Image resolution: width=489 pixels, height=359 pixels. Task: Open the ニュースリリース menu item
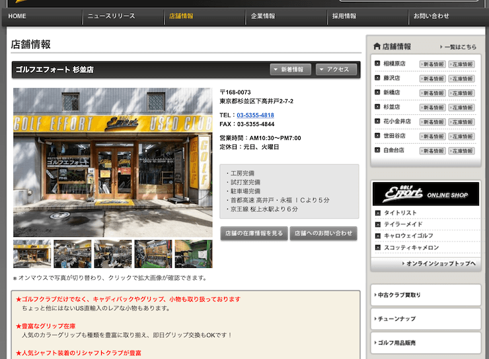(111, 16)
